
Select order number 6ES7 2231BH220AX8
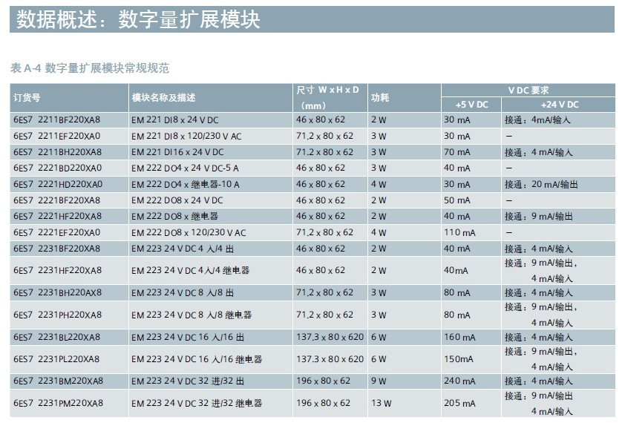pos(57,292)
